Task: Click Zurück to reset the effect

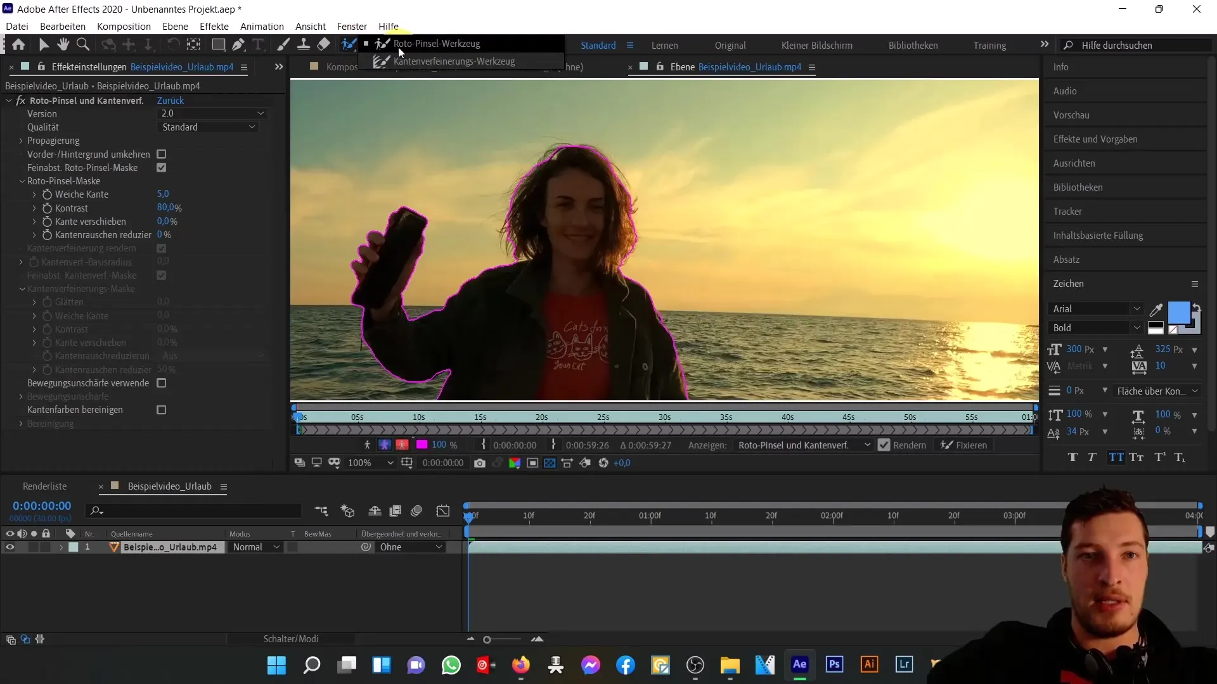Action: point(171,101)
